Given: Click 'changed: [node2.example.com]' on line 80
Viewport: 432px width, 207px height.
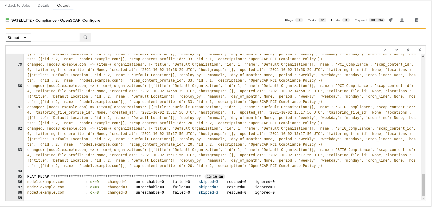Looking at the screenshot, I should (57, 86).
